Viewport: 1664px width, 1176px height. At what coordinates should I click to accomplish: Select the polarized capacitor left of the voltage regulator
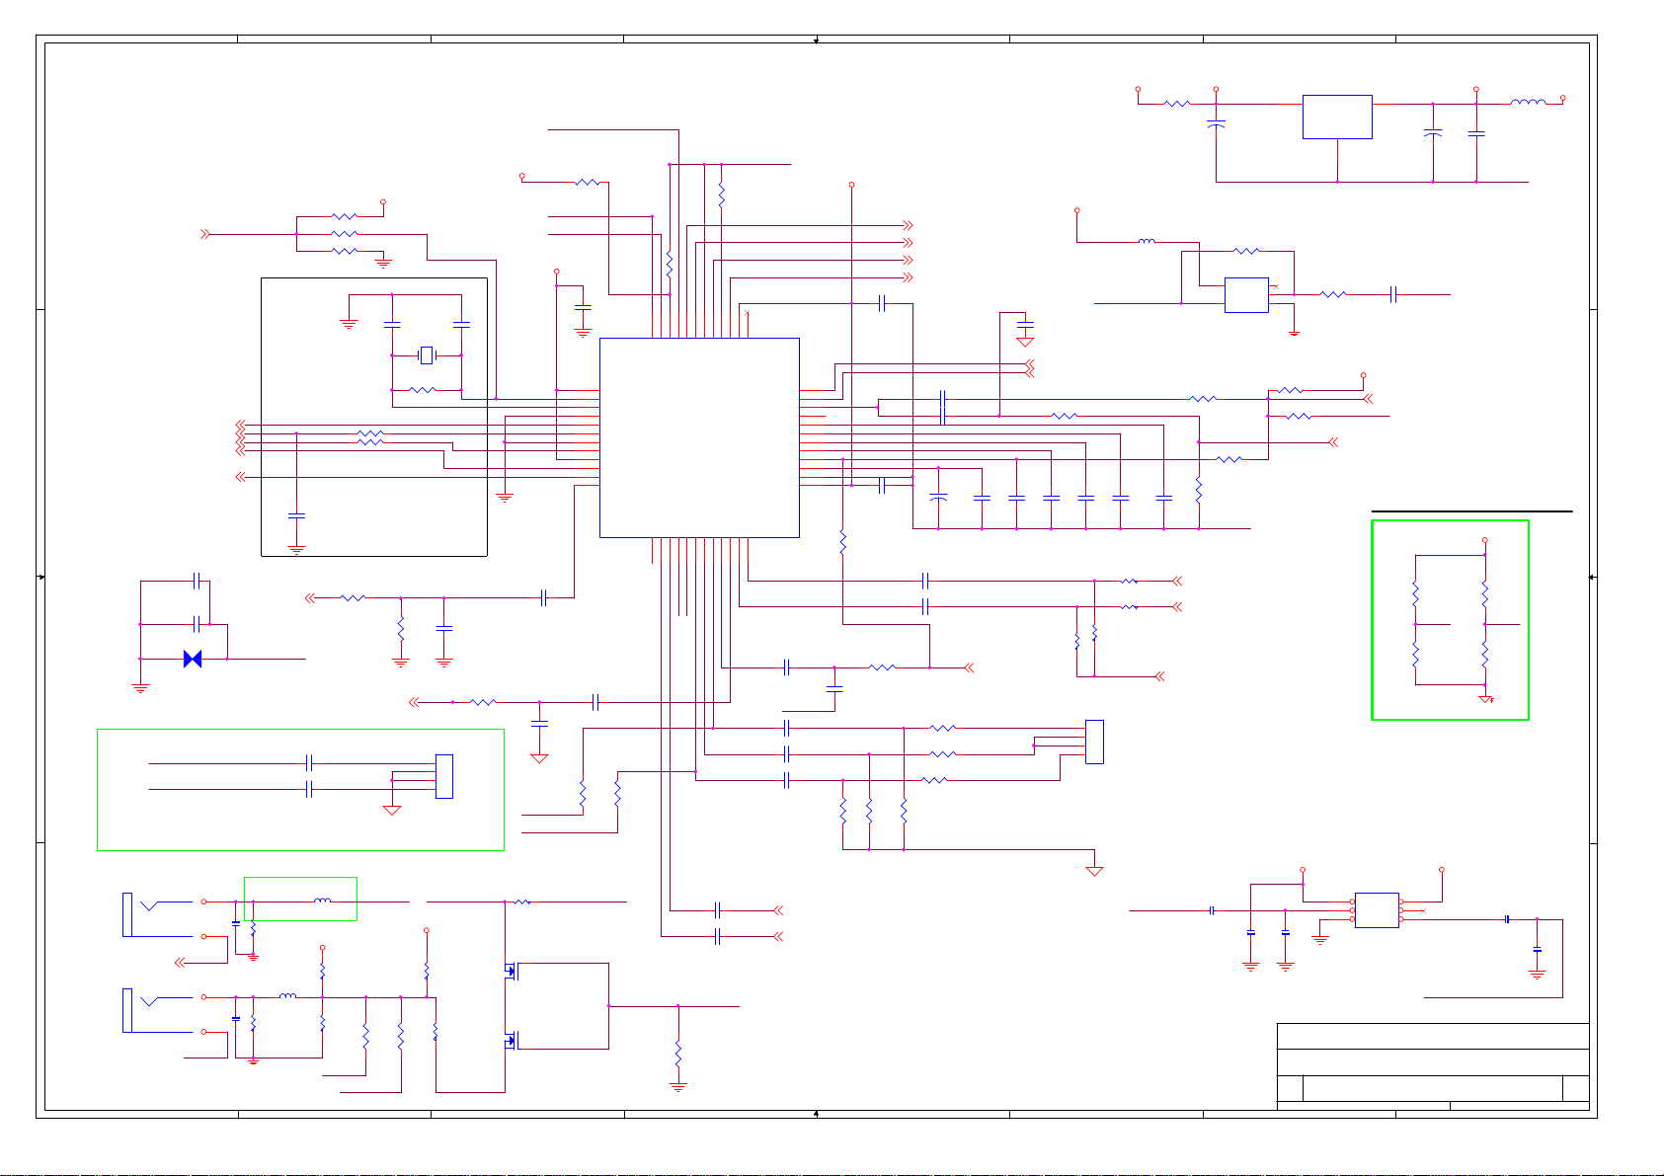pos(1217,124)
